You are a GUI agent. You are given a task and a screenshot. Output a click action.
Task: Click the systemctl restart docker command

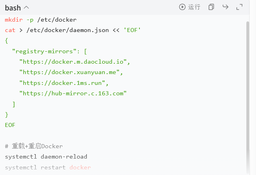click(x=48, y=167)
